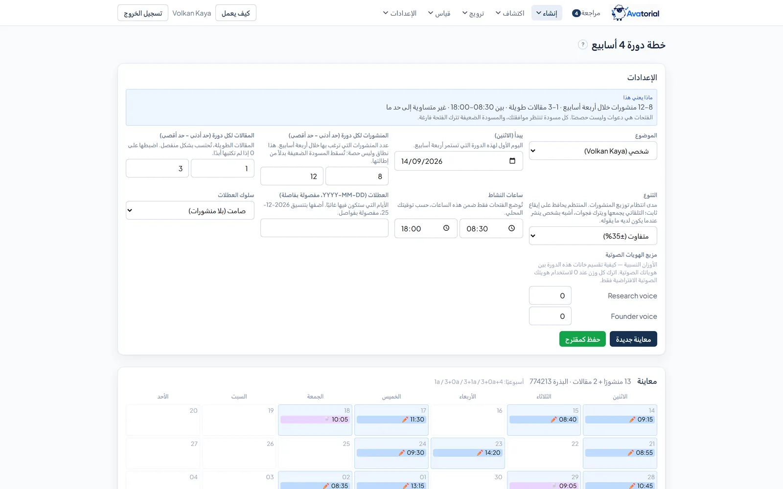The height and width of the screenshot is (489, 783).
Task: Click the ماذا يعني هذا info heading
Action: (638, 98)
